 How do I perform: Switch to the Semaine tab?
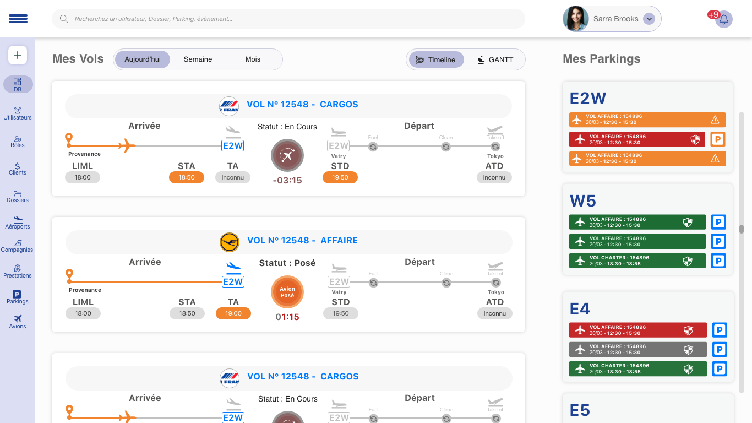coord(198,59)
